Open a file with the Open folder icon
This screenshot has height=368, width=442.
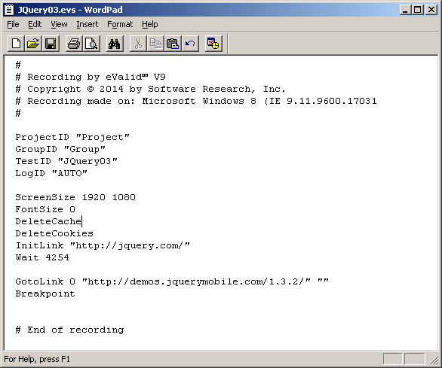click(33, 44)
